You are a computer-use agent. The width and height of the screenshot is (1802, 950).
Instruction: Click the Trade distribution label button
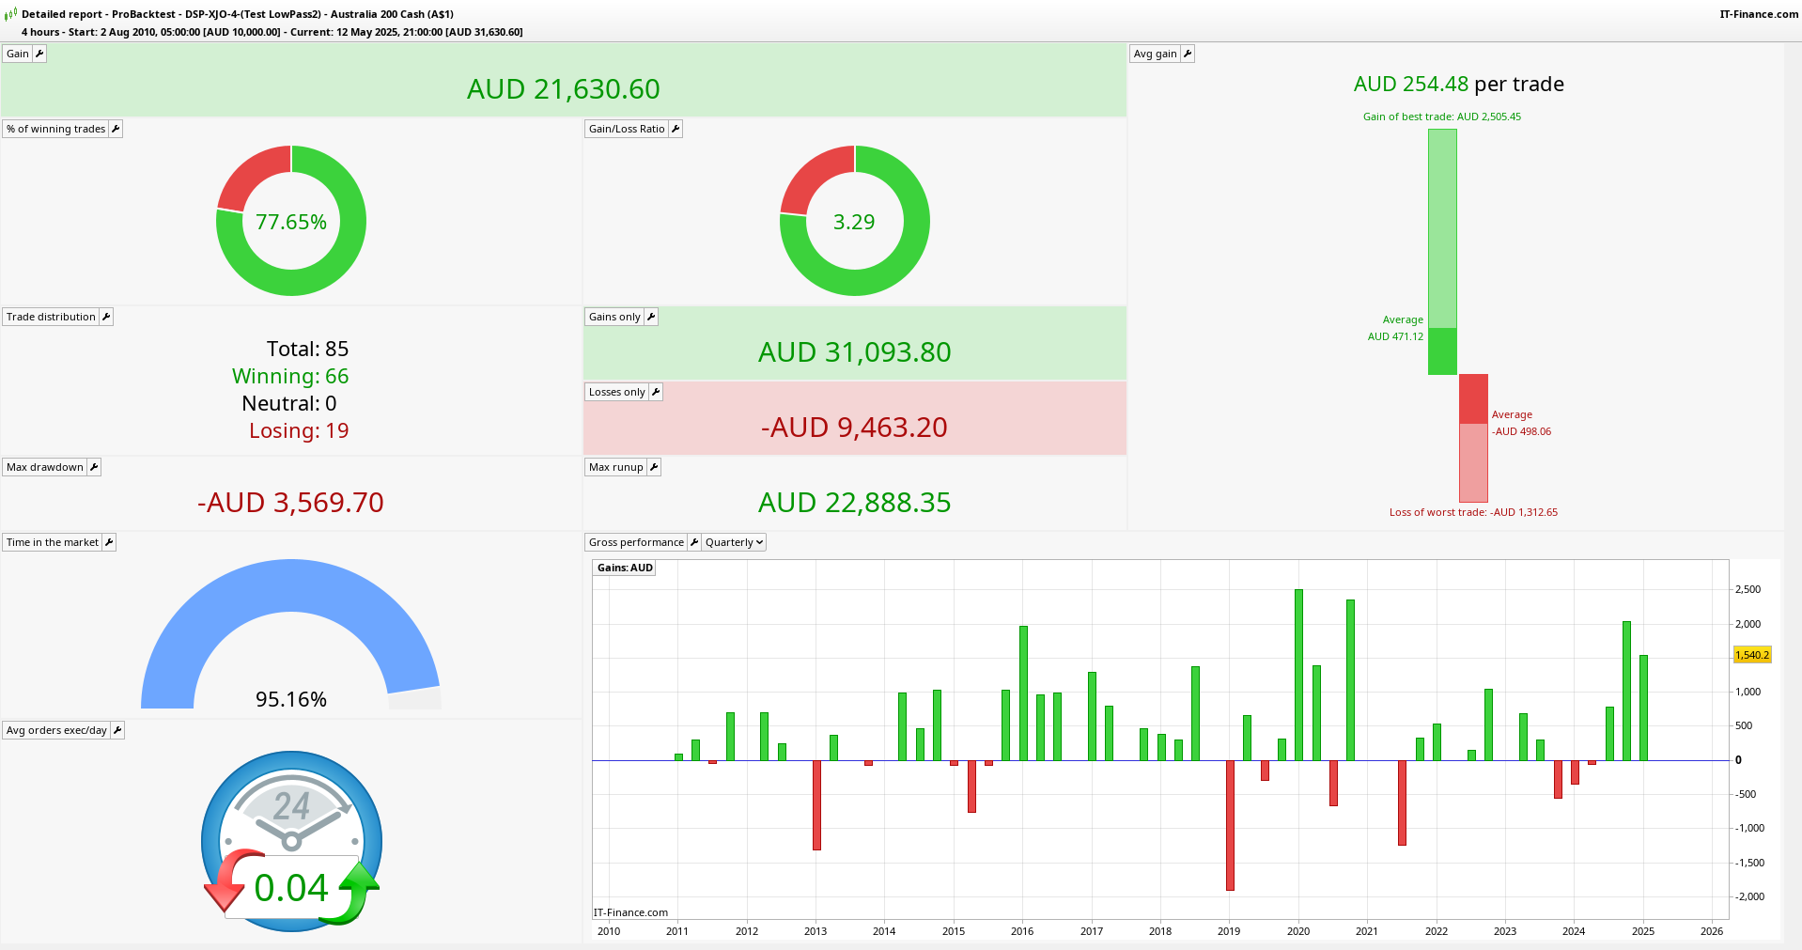click(51, 317)
